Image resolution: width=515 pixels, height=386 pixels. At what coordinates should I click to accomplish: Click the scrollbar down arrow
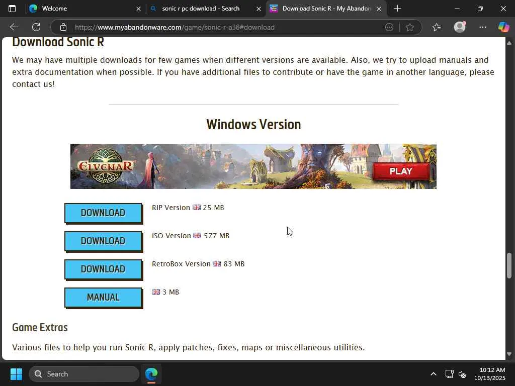(509, 354)
